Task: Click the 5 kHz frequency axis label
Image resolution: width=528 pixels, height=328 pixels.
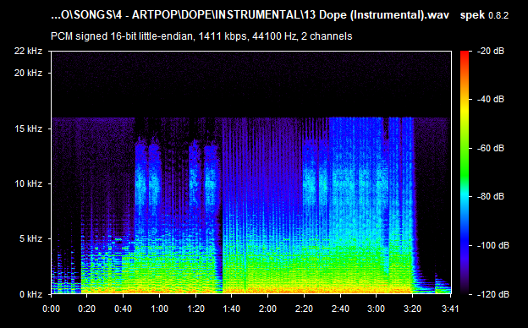Action: 30,239
